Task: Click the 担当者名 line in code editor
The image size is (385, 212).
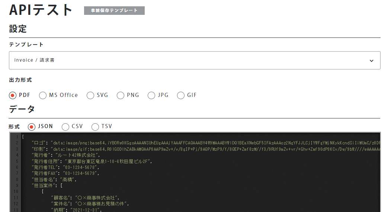Action: pos(56,180)
